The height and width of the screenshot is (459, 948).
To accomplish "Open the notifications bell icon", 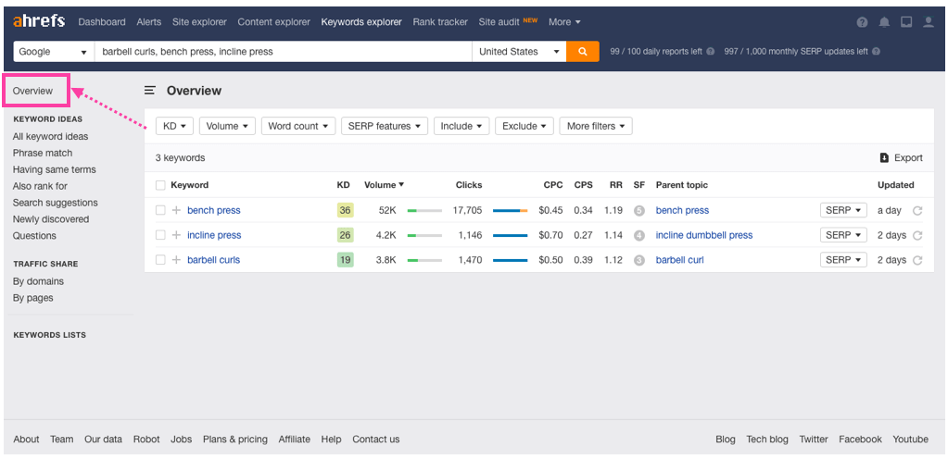I will point(884,22).
